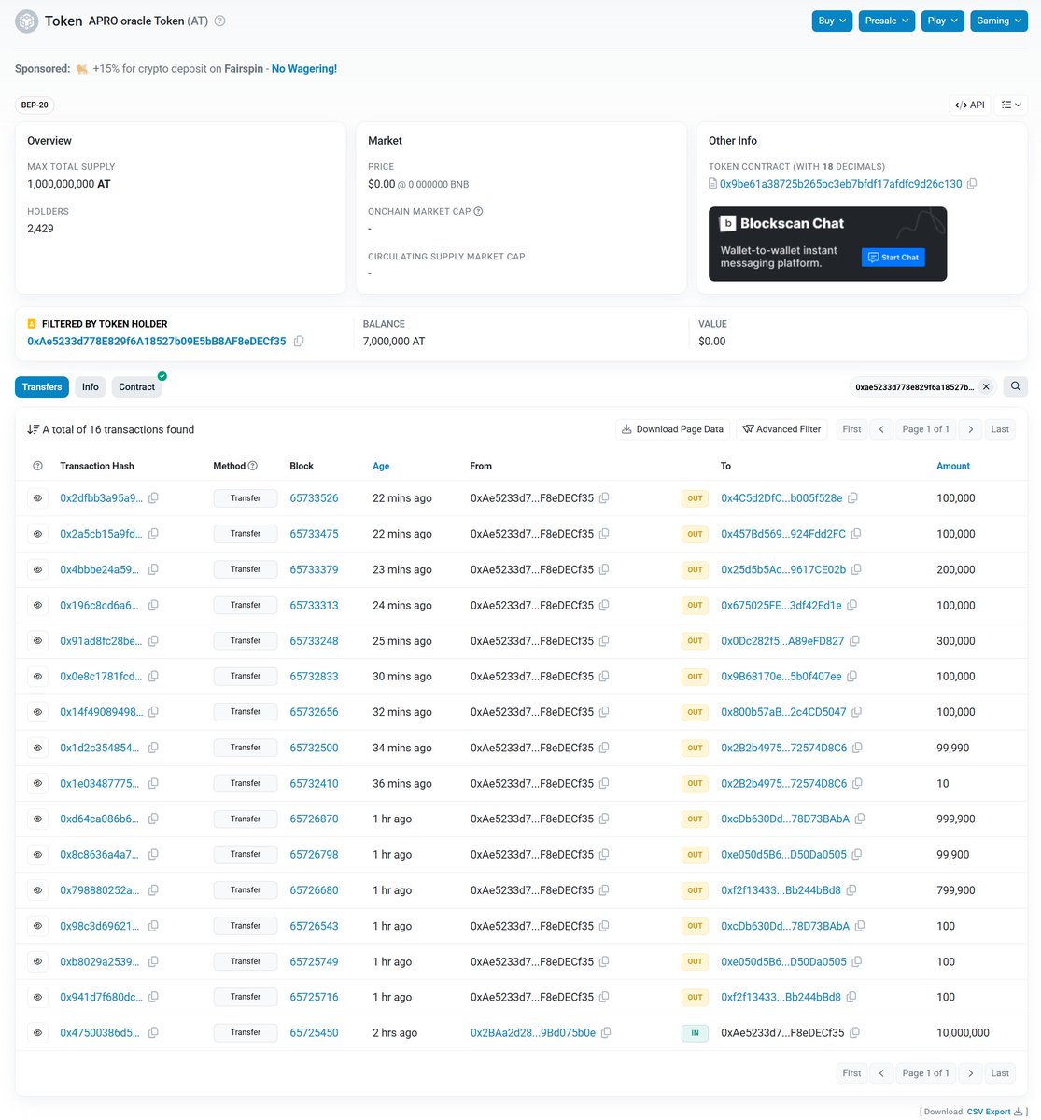Copy transaction hash 0xd64ca086b6
This screenshot has width=1041, height=1120.
(153, 819)
